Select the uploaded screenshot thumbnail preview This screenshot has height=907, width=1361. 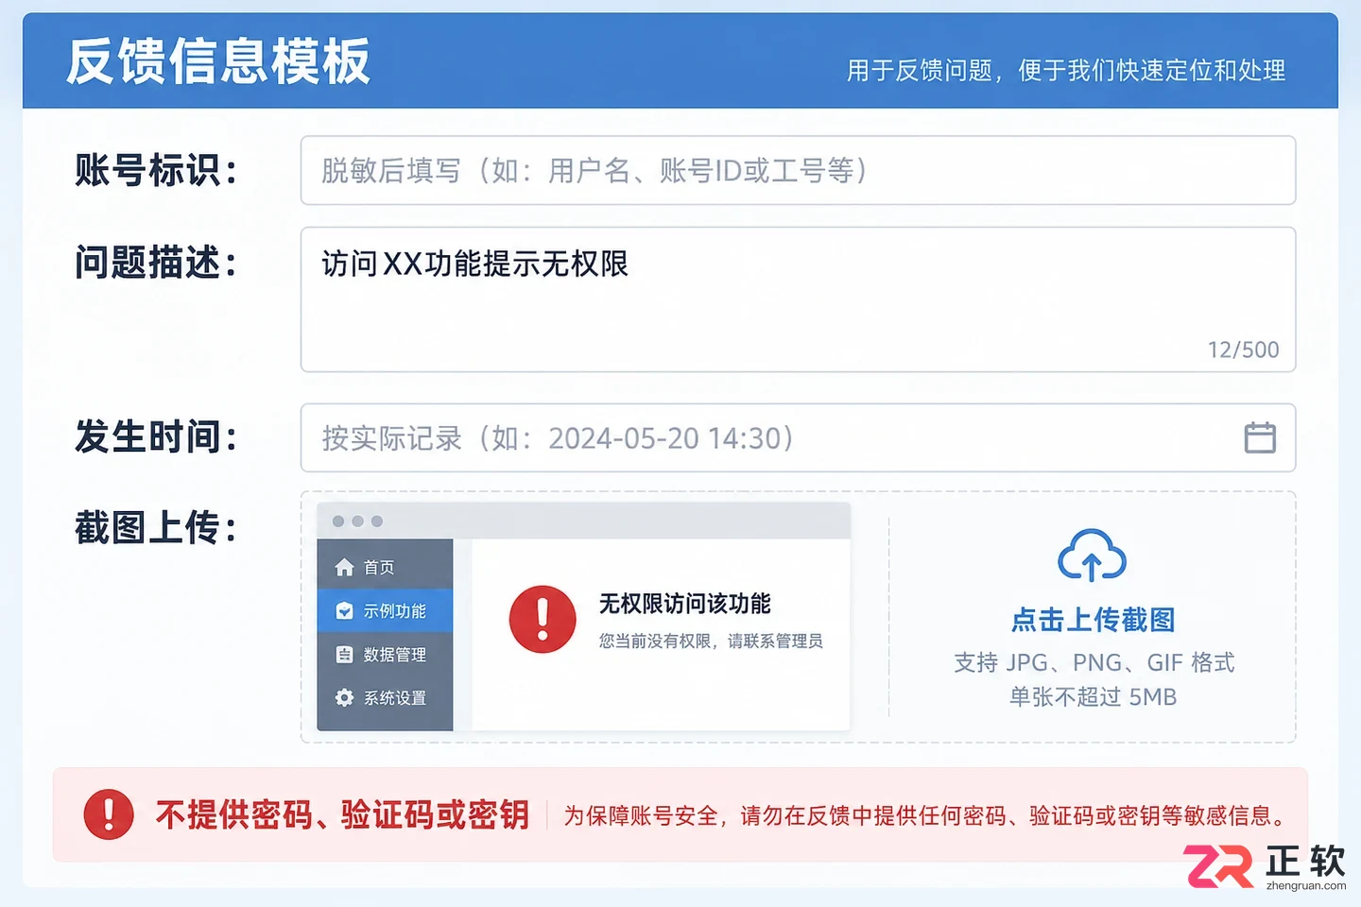point(583,617)
